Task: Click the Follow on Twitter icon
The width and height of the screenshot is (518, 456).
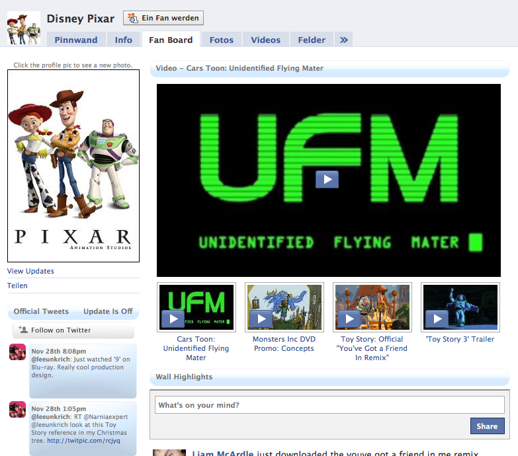Action: click(x=23, y=330)
